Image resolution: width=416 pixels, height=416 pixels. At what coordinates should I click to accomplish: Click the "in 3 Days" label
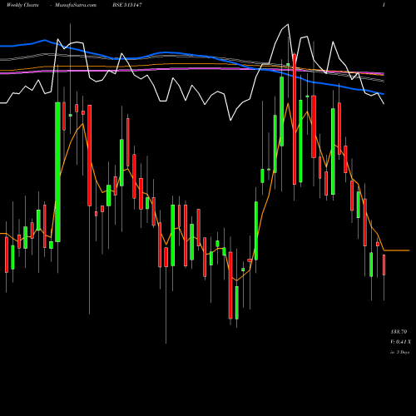pos(400,352)
